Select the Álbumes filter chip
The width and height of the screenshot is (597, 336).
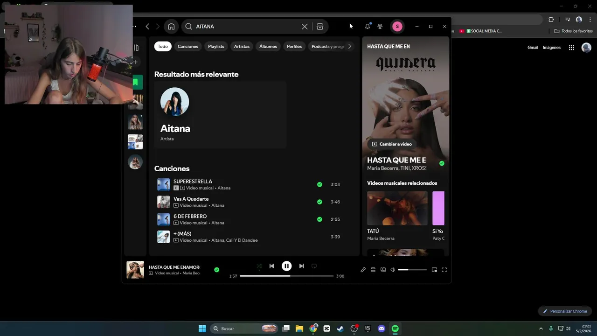point(268,46)
